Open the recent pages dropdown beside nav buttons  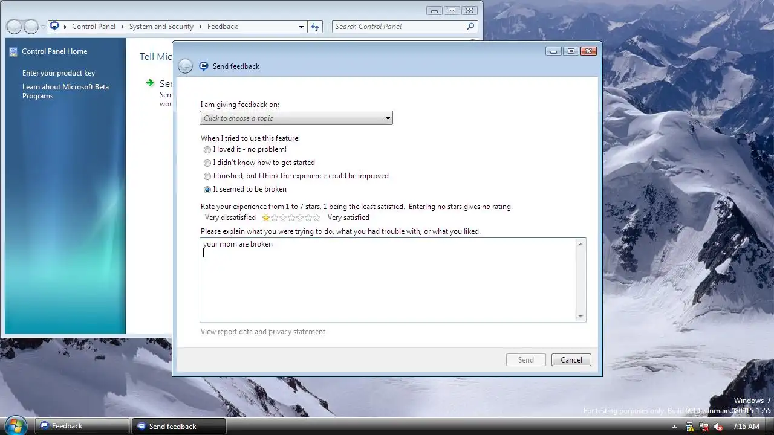click(x=43, y=27)
